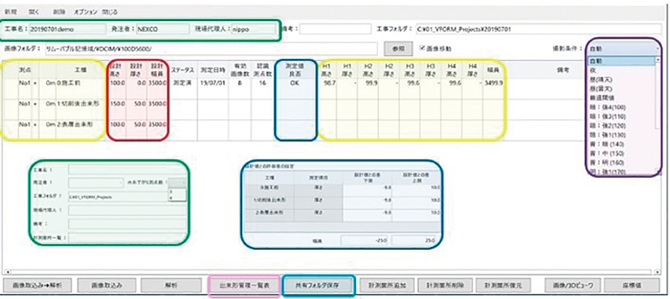
Task: Click the 削除 menu item
Action: coord(59,11)
